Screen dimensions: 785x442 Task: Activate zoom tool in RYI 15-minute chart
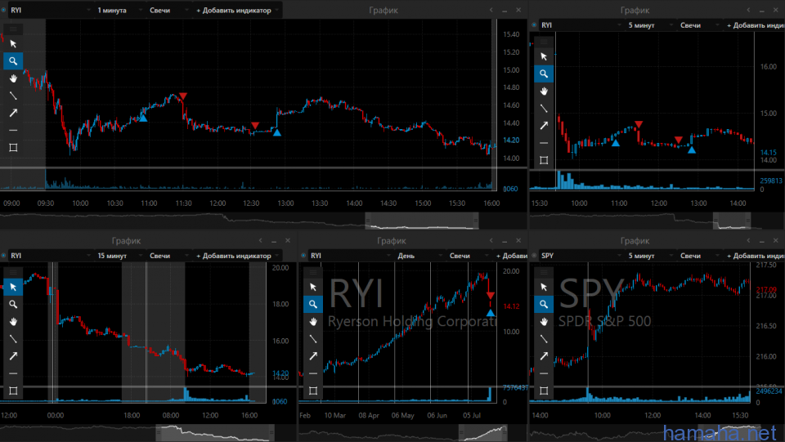(13, 304)
